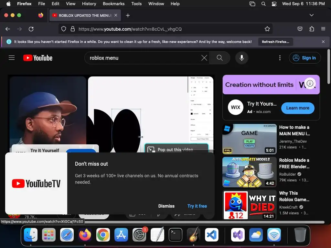
Task: Reload the page in Firefox
Action: pyautogui.click(x=31, y=29)
